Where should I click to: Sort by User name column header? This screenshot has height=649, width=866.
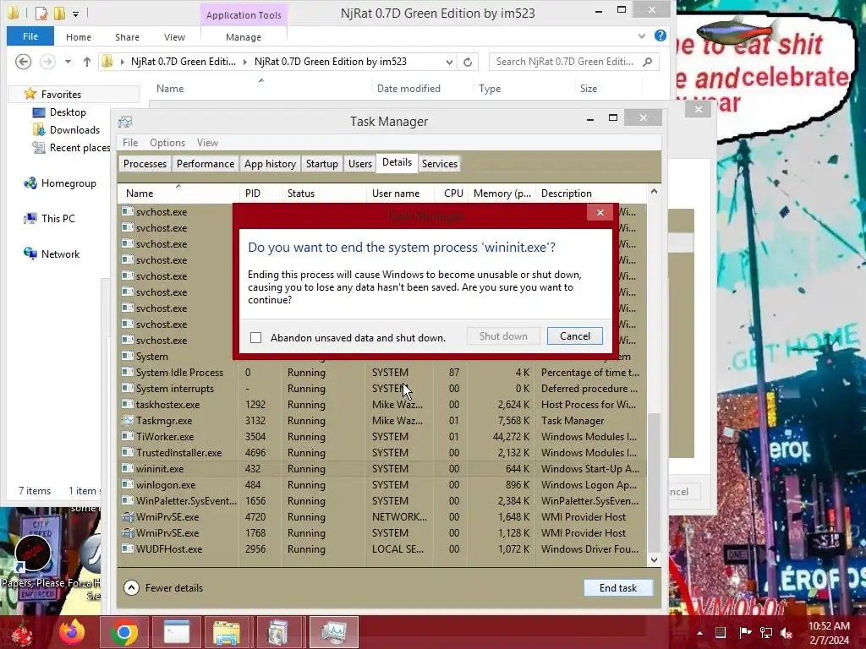400,194
